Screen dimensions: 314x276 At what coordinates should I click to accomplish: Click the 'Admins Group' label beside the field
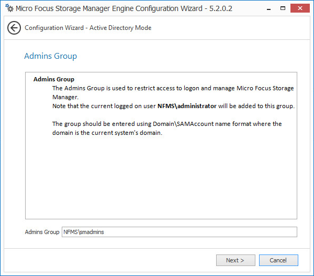42,232
